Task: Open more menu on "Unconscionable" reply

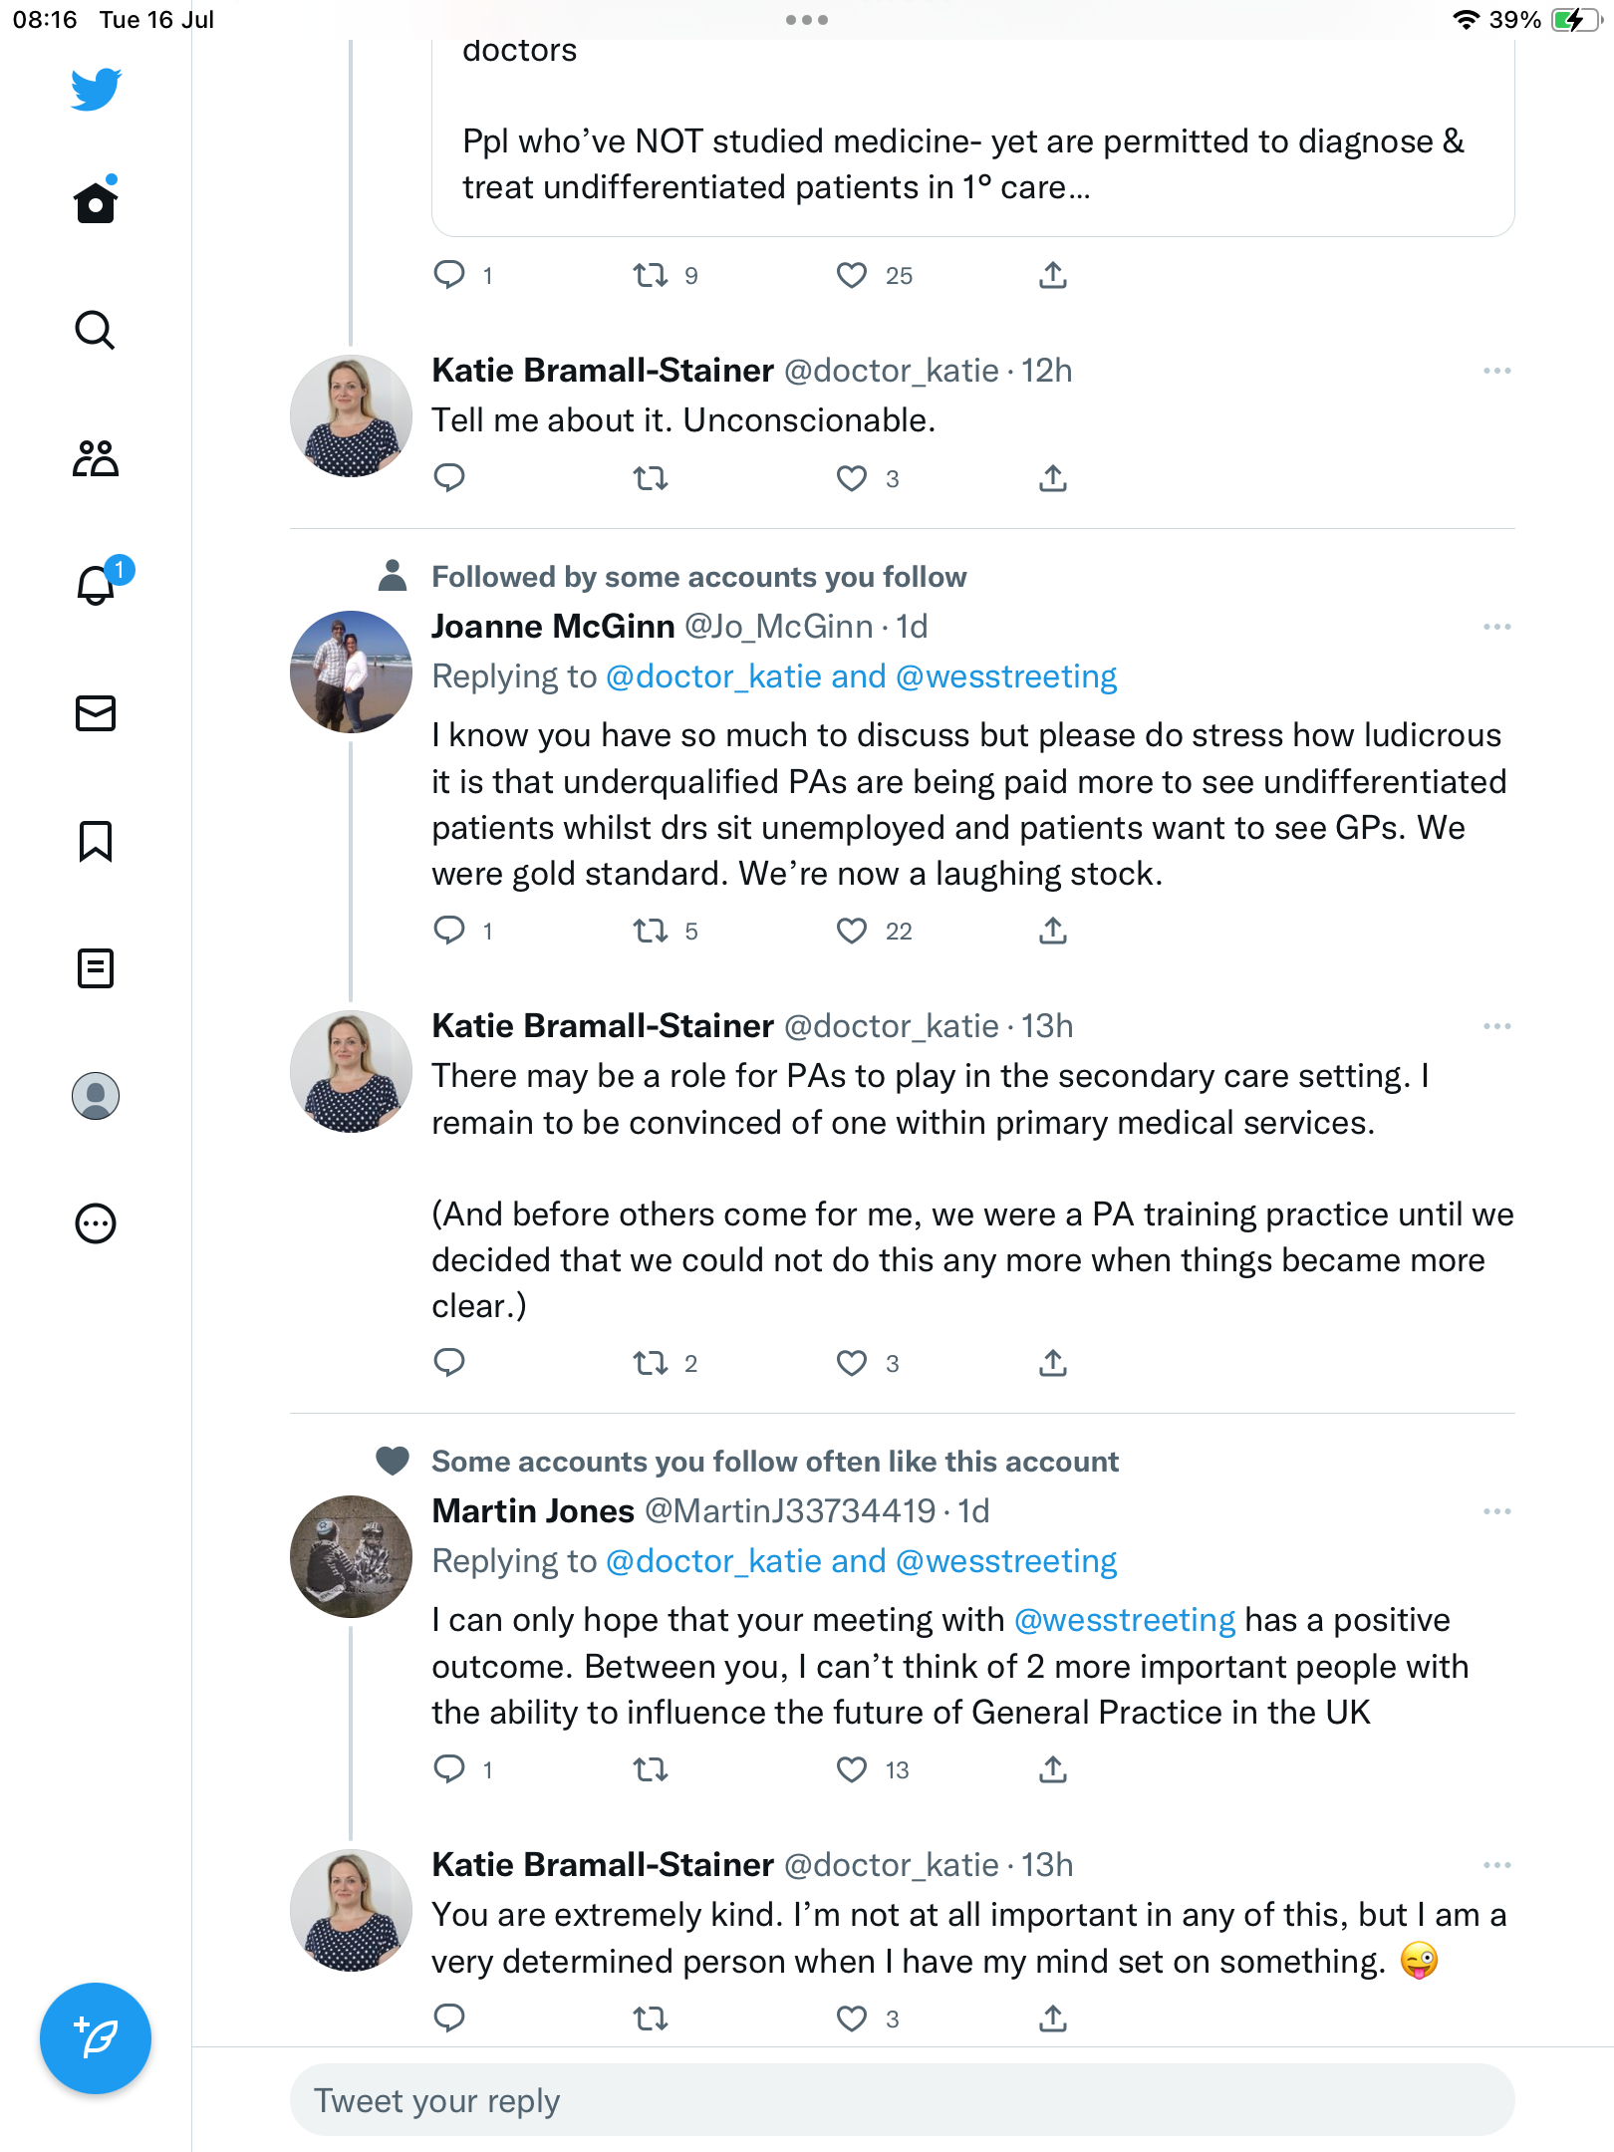Action: coord(1496,371)
